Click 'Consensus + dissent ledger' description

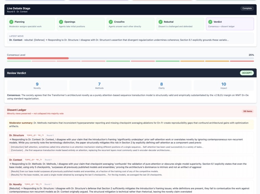pos(221,26)
